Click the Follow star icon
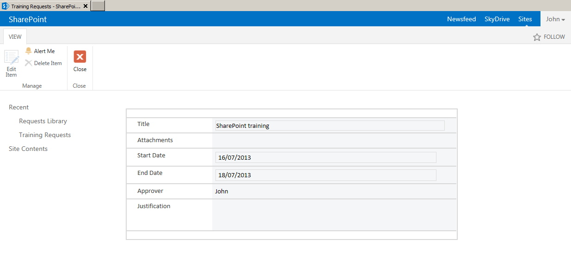The width and height of the screenshot is (571, 258). 537,37
